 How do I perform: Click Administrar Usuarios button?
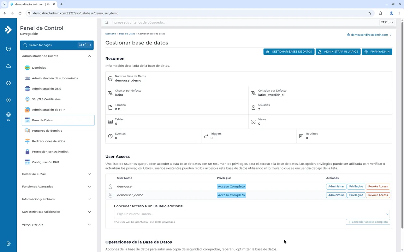click(338, 52)
